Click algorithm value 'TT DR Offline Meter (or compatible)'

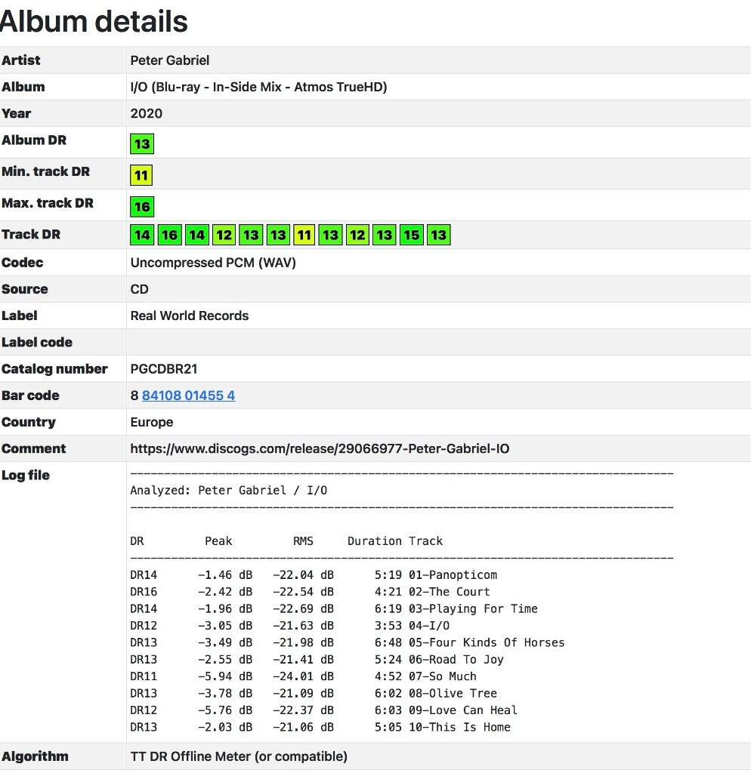[239, 756]
